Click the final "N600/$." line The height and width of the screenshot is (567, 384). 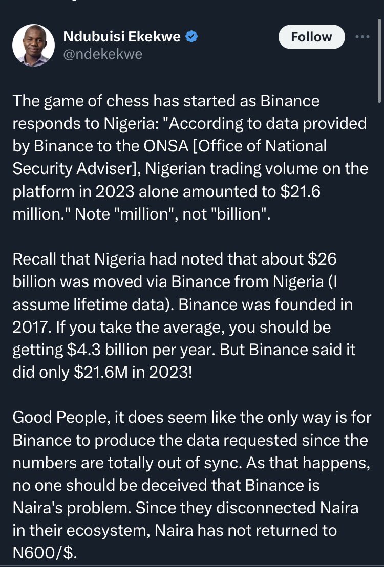[x=45, y=553]
